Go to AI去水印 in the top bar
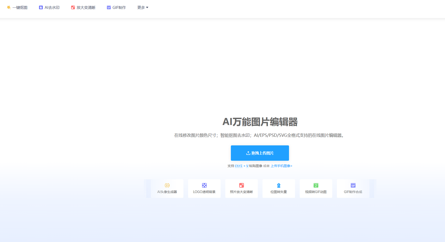This screenshot has height=242, width=445. tap(49, 7)
